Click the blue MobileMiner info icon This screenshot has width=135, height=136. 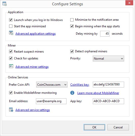[x=72, y=93]
